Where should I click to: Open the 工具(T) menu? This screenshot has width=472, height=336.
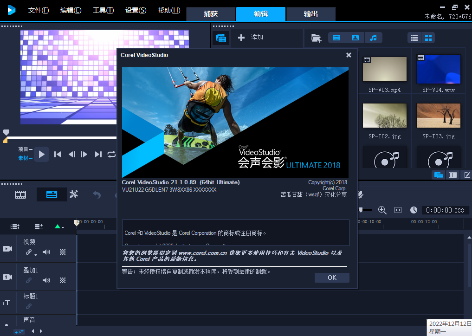pos(103,10)
